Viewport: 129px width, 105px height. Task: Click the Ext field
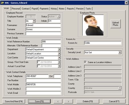(57, 76)
